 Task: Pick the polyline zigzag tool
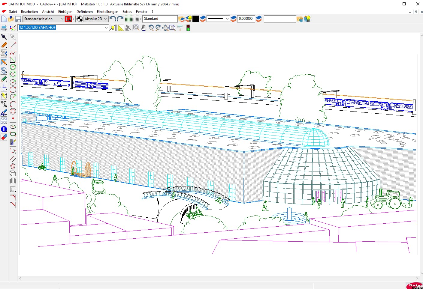(x=13, y=53)
